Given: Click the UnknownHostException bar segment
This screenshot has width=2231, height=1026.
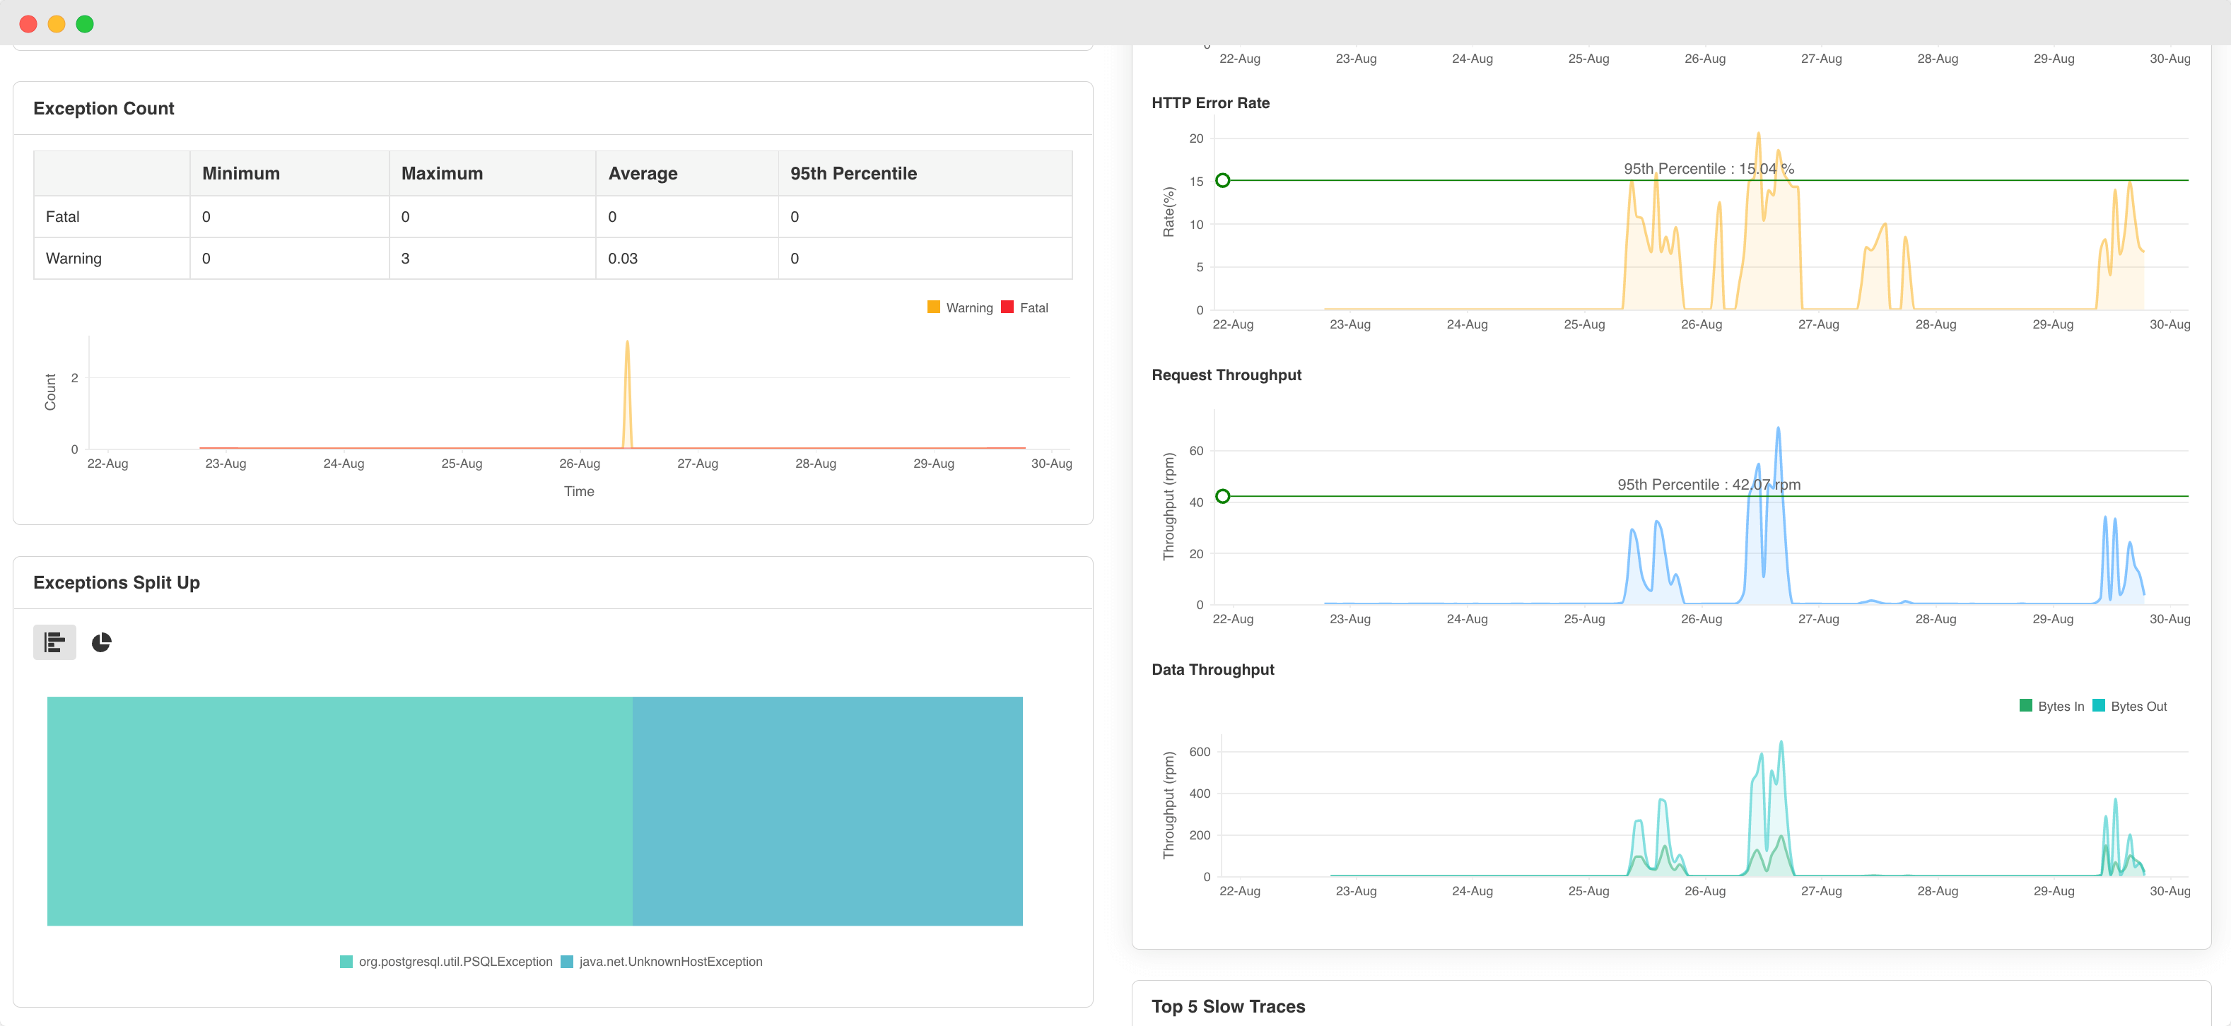Looking at the screenshot, I should pyautogui.click(x=827, y=810).
